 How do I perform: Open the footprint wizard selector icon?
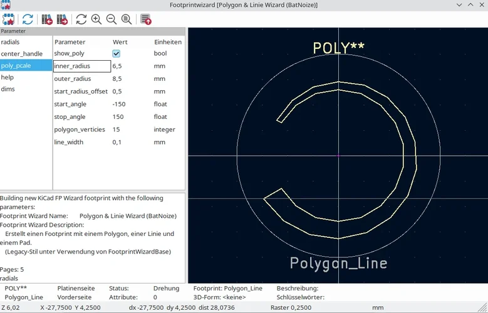coord(8,19)
